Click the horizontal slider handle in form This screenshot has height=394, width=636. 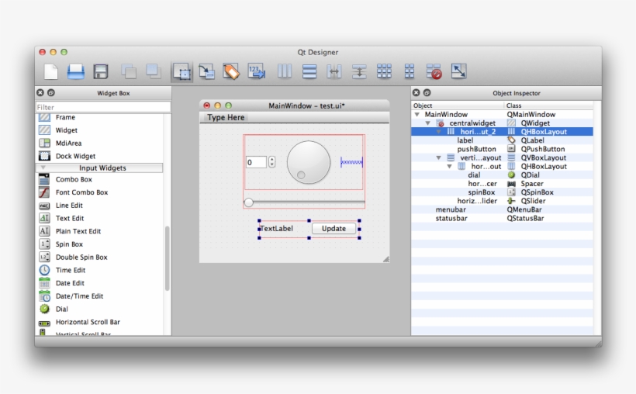(249, 202)
